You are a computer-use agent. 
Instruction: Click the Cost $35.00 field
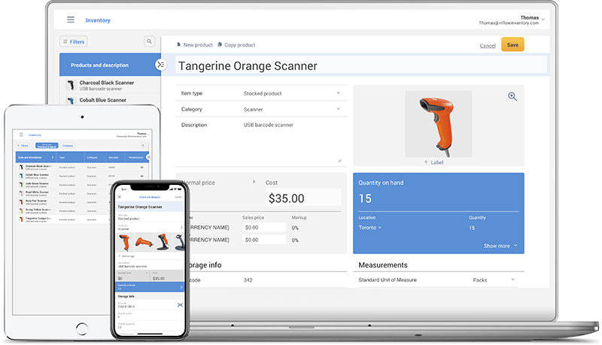(x=303, y=198)
